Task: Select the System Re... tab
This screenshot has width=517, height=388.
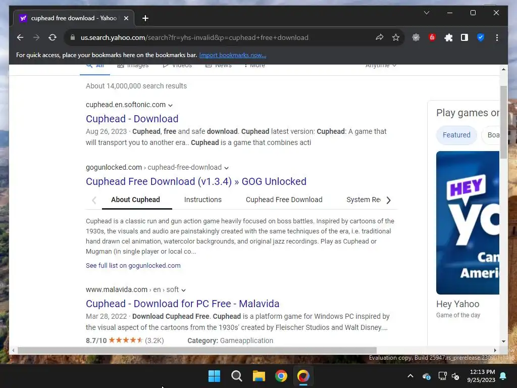Action: [x=364, y=200]
